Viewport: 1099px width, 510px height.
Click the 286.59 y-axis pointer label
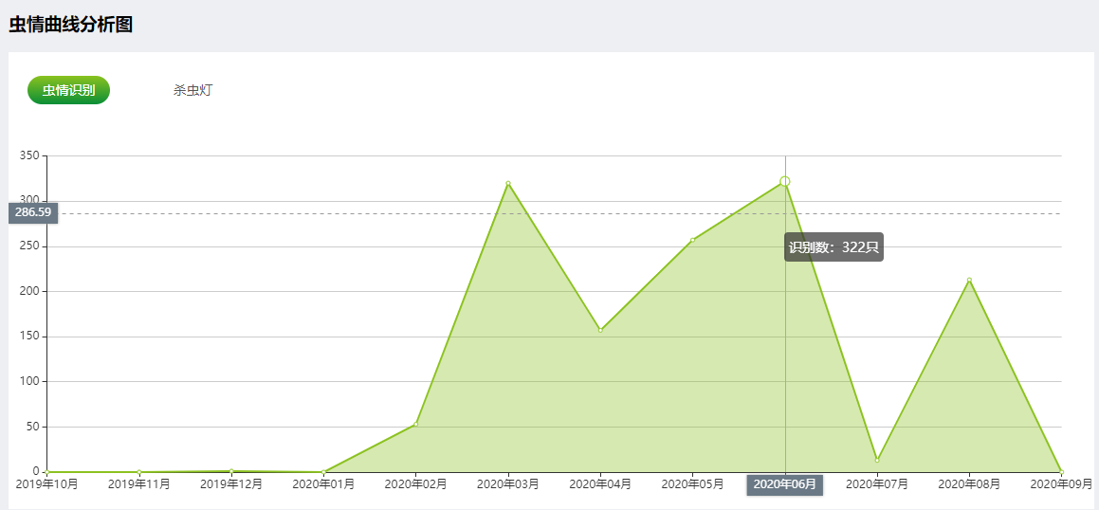(x=33, y=212)
